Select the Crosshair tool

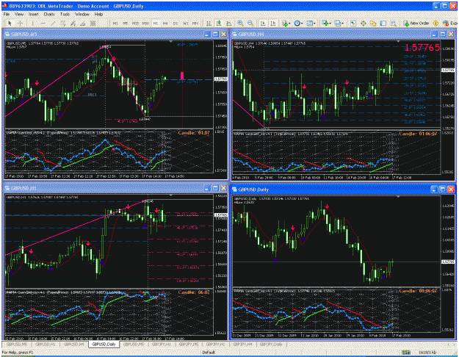pyautogui.click(x=20, y=23)
